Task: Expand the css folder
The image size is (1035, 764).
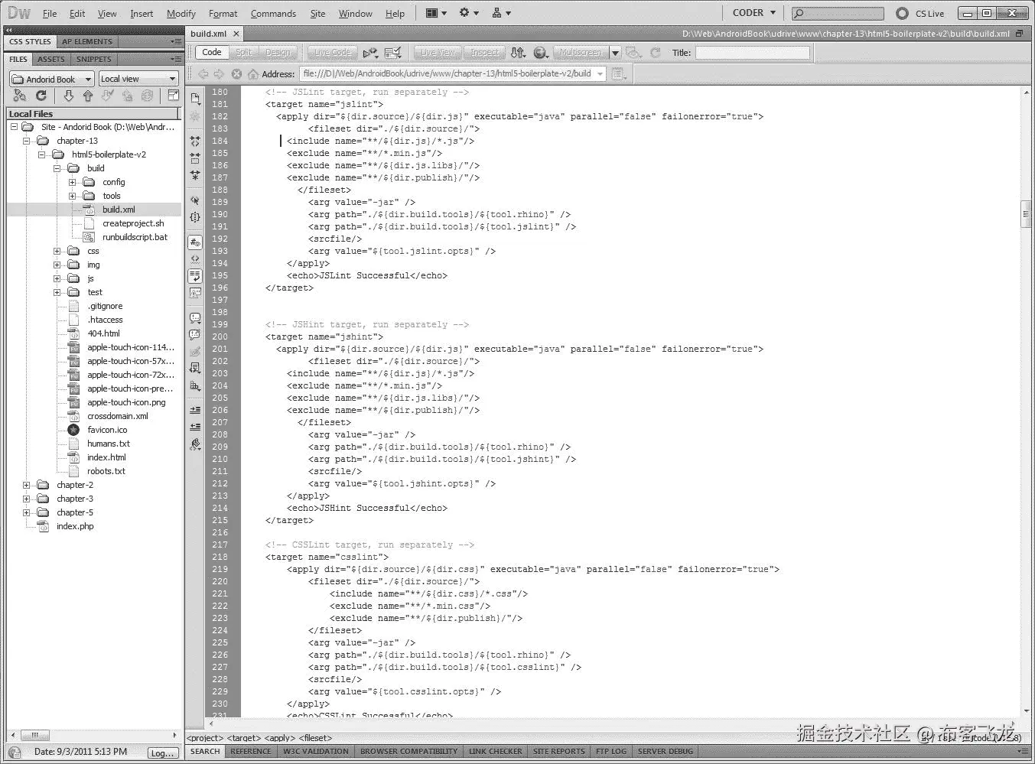Action: [x=57, y=251]
